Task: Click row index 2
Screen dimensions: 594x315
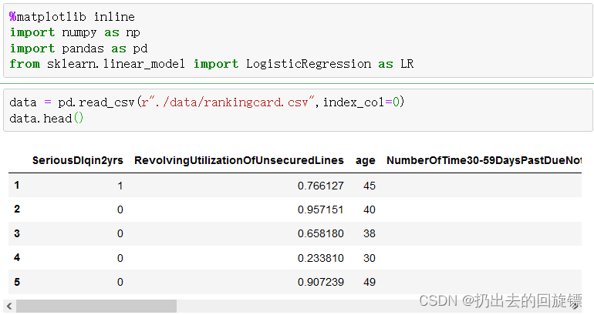Action: tap(17, 209)
